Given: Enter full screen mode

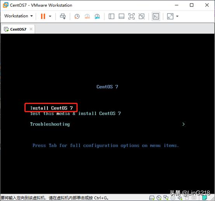Looking at the screenshot, I should (131, 16).
